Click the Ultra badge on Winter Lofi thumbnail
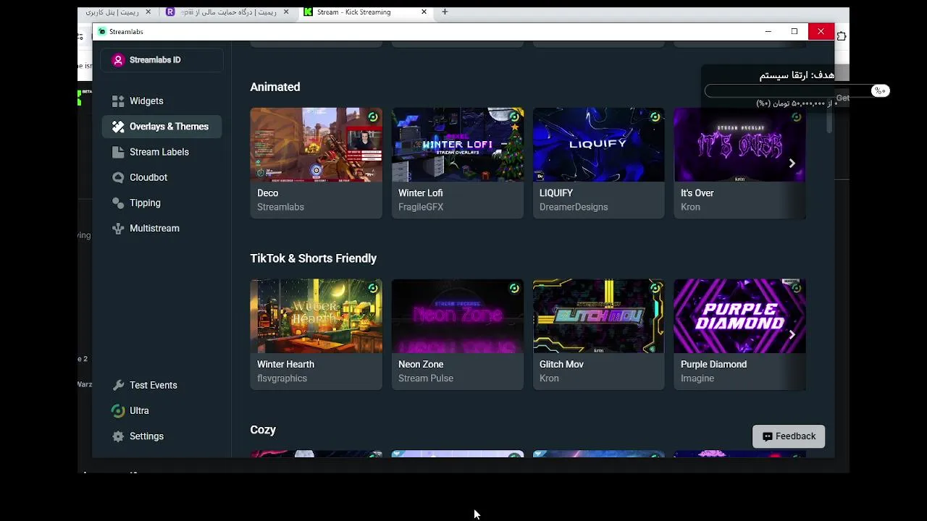 click(x=513, y=117)
